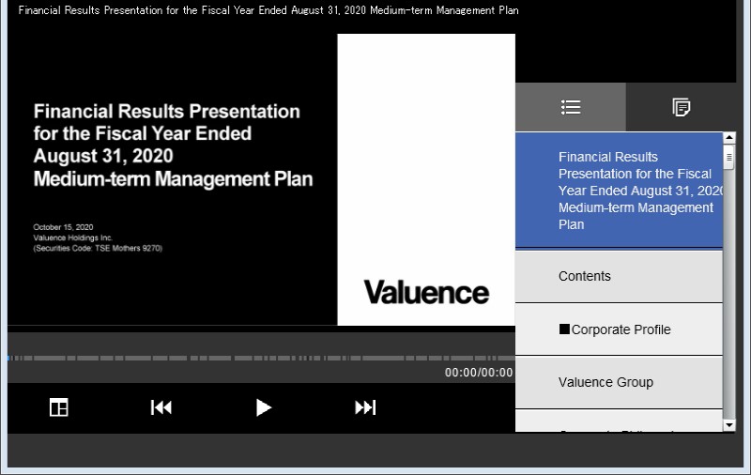Click the presentation title text at top
Screen dimensions: 751x475
[x=268, y=10]
